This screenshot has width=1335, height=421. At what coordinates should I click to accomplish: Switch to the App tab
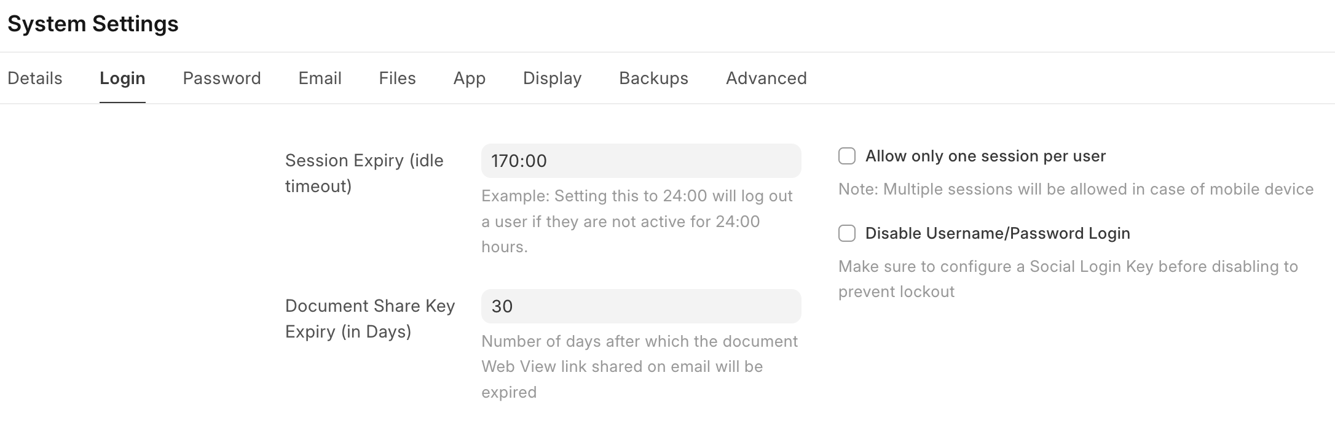470,79
